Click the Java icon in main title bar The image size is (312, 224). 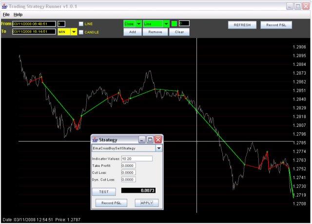point(5,5)
